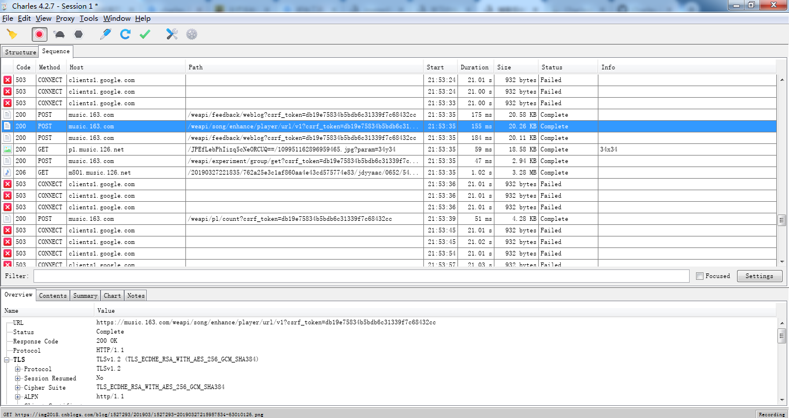Click the Recording status button
Image resolution: width=789 pixels, height=418 pixels.
pyautogui.click(x=772, y=414)
